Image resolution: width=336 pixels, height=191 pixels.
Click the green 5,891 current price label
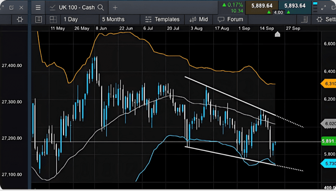(x=328, y=141)
